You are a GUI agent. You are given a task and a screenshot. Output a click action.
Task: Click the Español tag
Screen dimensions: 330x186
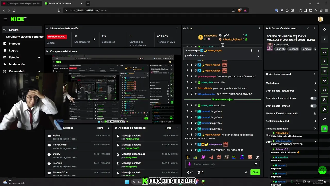[x=293, y=49]
